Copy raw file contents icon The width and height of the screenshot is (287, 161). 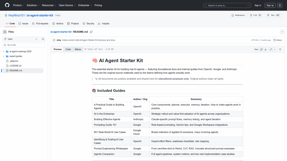261,49
